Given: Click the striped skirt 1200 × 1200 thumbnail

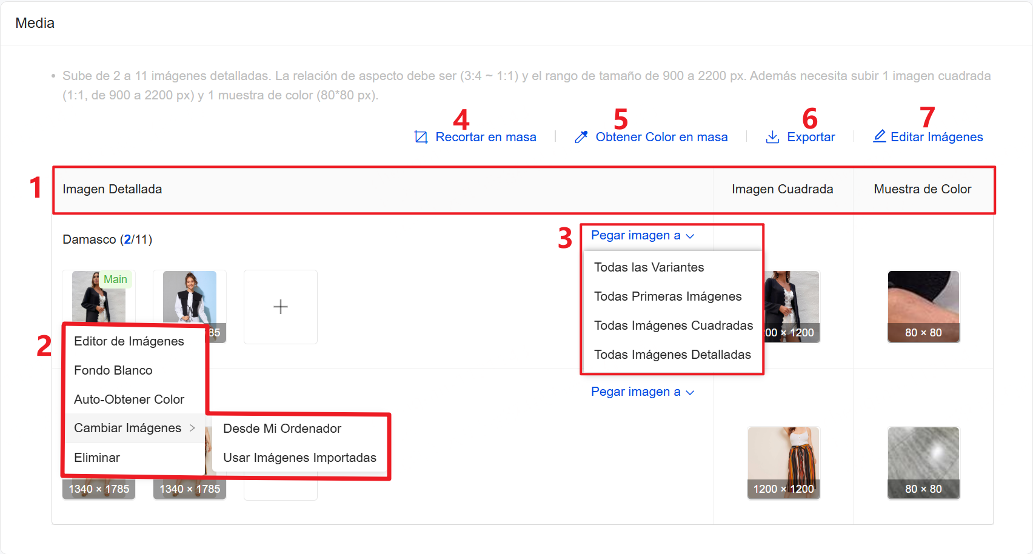Looking at the screenshot, I should coord(783,462).
